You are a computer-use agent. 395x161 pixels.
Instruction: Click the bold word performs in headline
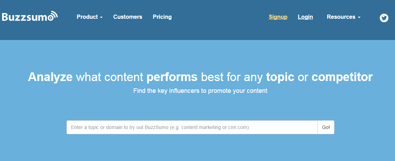point(172,77)
